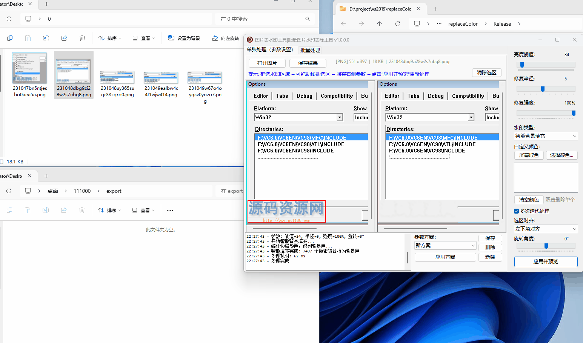Open the 选区对齐 alignment dropdown
Image resolution: width=583 pixels, height=343 pixels.
(x=546, y=229)
